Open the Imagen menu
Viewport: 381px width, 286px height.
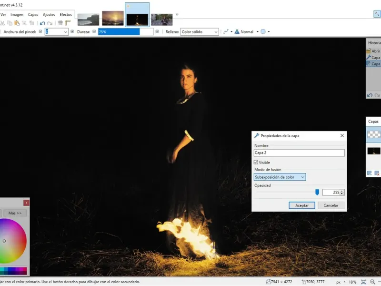17,15
